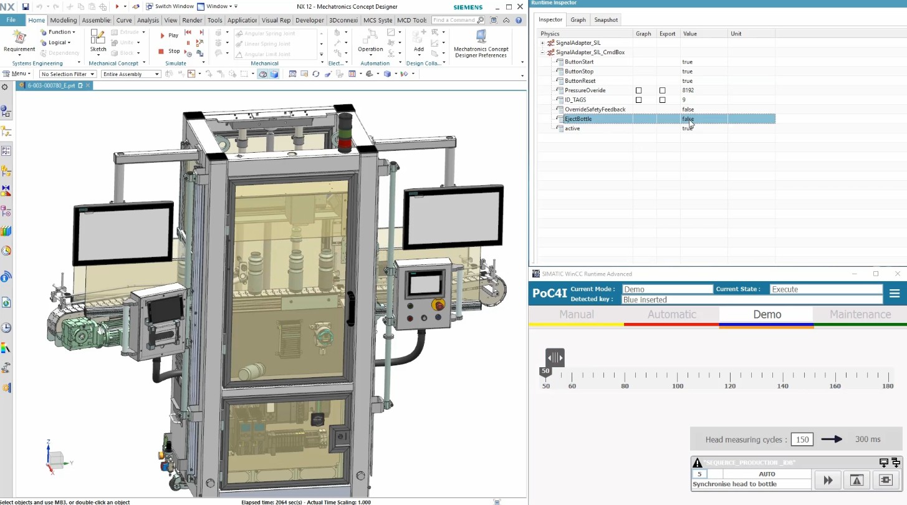Tick the Export checkbox for ID_TAGS
Viewport: 907px width, 505px height.
coord(662,100)
